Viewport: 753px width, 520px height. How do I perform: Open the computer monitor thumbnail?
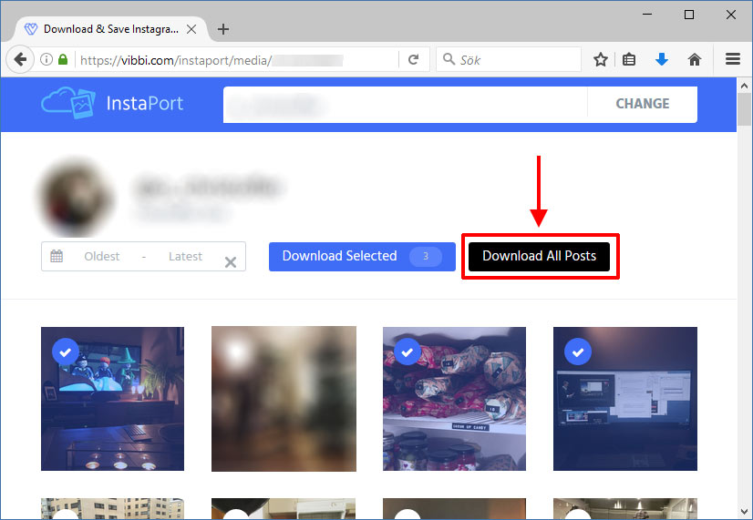click(x=624, y=399)
